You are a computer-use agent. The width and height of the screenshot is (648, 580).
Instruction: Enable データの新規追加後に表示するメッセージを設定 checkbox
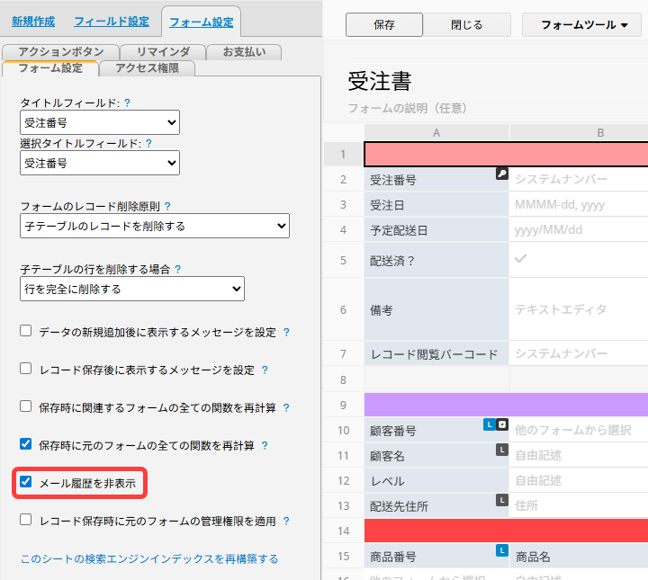coord(26,332)
